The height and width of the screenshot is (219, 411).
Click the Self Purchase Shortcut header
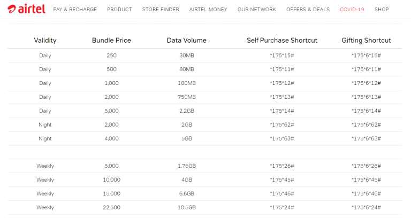pos(282,40)
